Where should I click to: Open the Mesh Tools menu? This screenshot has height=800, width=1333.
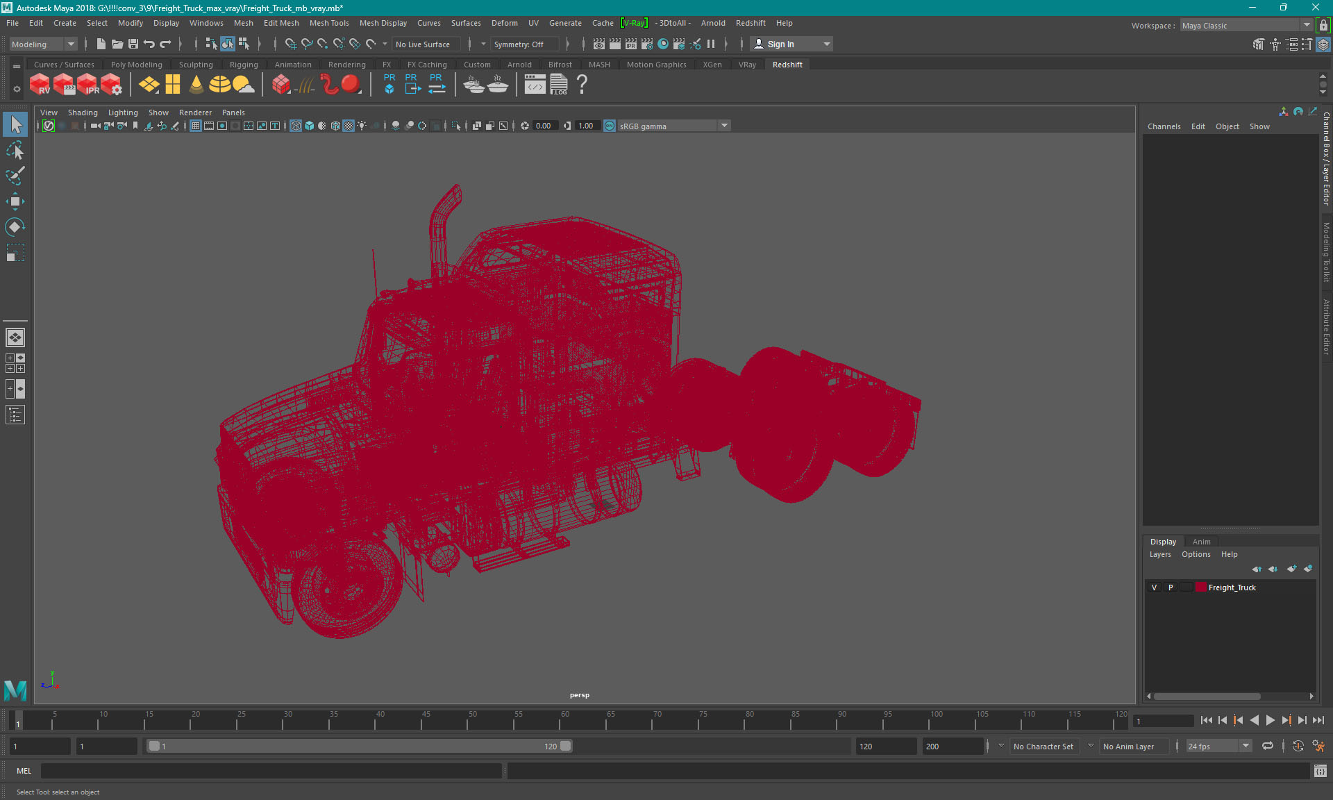(329, 23)
